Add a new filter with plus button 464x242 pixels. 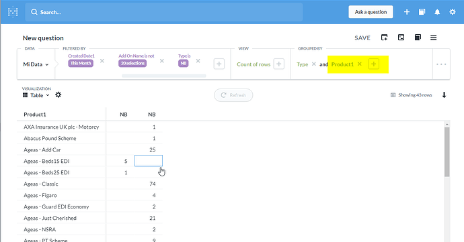point(219,64)
